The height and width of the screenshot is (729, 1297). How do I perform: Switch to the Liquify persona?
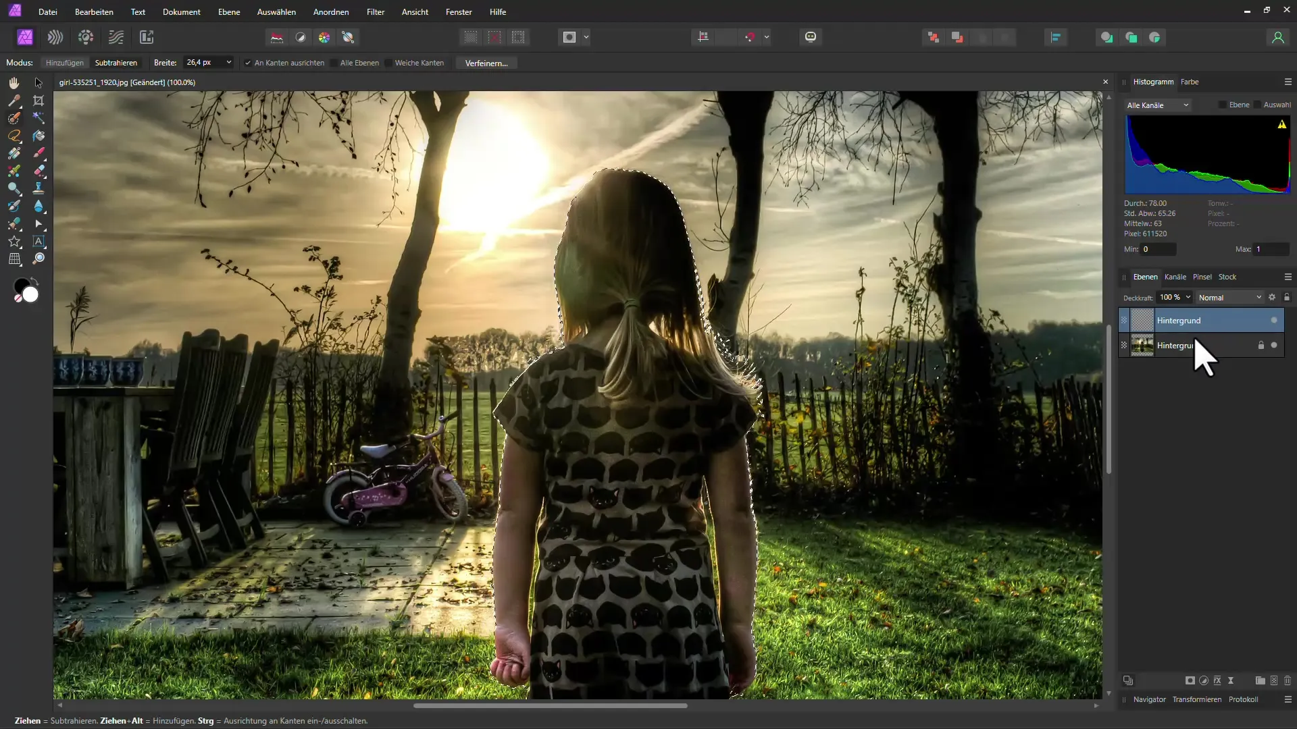pos(55,37)
